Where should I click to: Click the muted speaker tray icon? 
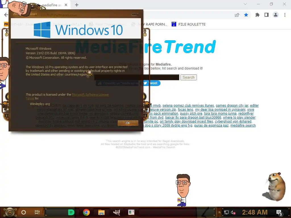(233, 212)
